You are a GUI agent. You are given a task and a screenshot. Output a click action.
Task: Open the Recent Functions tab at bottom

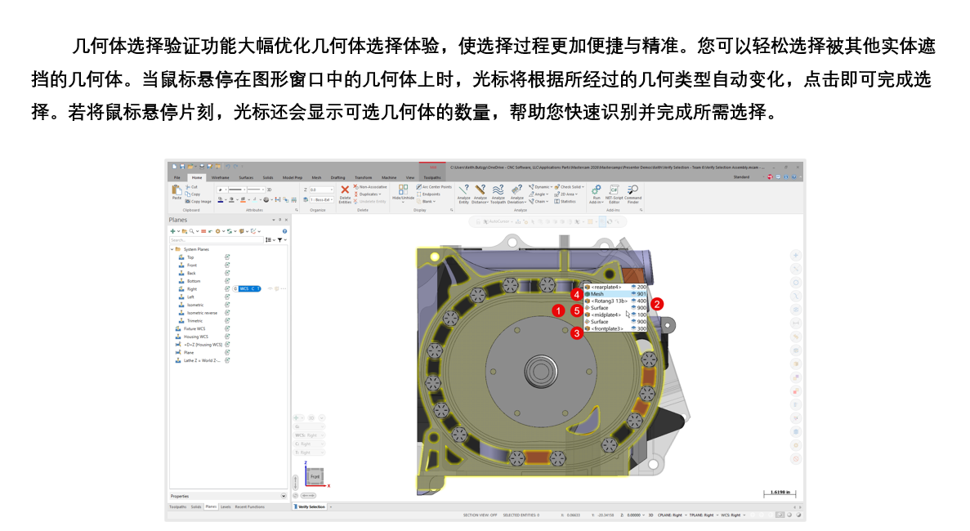pyautogui.click(x=250, y=506)
